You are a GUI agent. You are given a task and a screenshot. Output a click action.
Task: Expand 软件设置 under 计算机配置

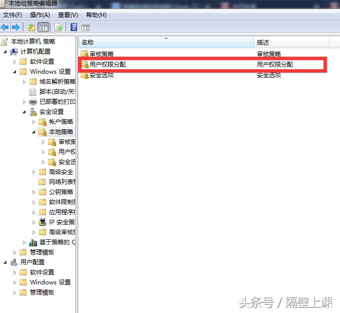click(15, 62)
